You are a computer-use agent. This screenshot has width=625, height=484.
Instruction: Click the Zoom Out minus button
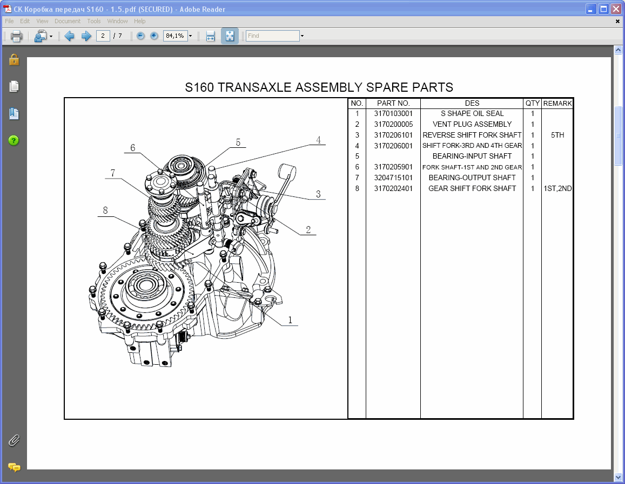pyautogui.click(x=139, y=36)
